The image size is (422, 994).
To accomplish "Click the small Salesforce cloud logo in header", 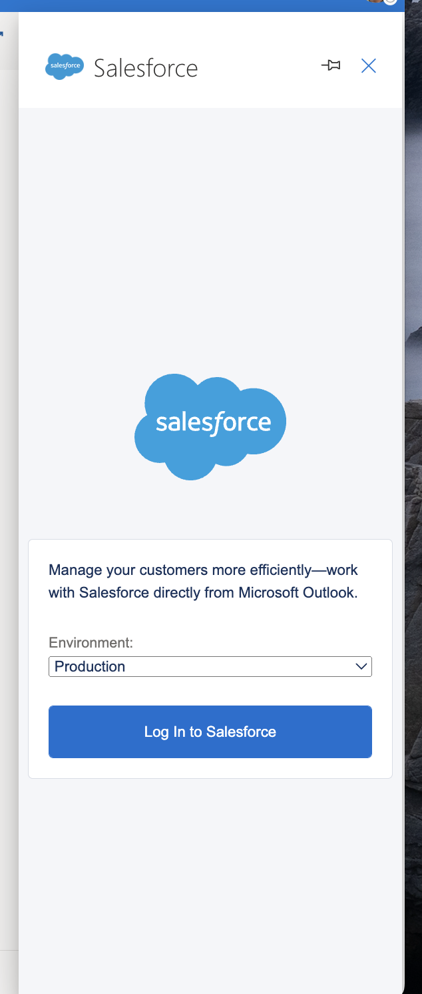I will click(x=65, y=67).
